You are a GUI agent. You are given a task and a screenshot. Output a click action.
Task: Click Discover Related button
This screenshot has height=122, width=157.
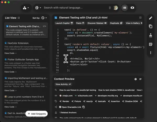pos(97,23)
